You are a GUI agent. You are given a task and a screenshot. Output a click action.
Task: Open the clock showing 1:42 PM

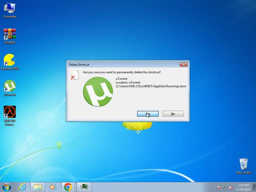click(x=243, y=187)
